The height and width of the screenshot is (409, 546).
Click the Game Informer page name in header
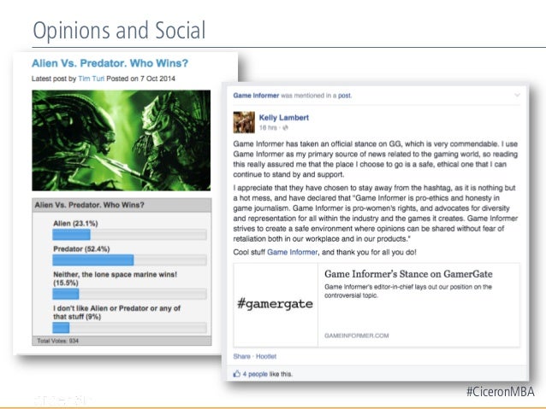point(256,96)
